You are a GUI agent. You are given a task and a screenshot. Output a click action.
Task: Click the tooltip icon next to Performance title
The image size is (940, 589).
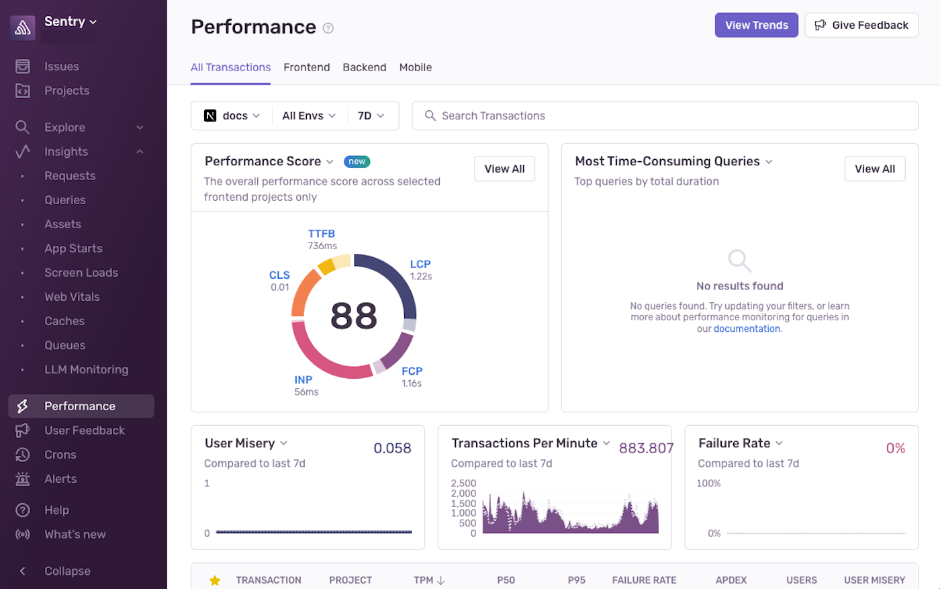pos(328,28)
